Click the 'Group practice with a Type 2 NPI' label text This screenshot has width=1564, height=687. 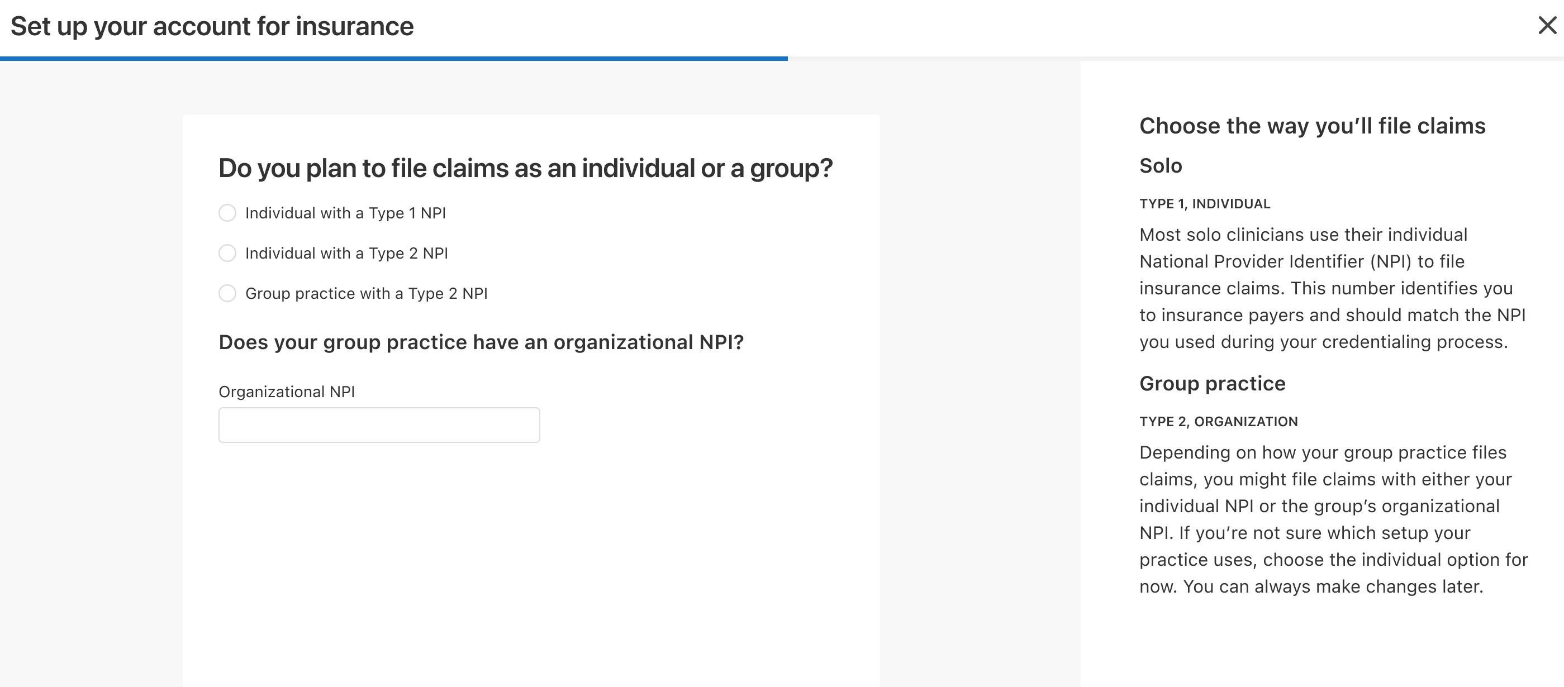pyautogui.click(x=366, y=294)
